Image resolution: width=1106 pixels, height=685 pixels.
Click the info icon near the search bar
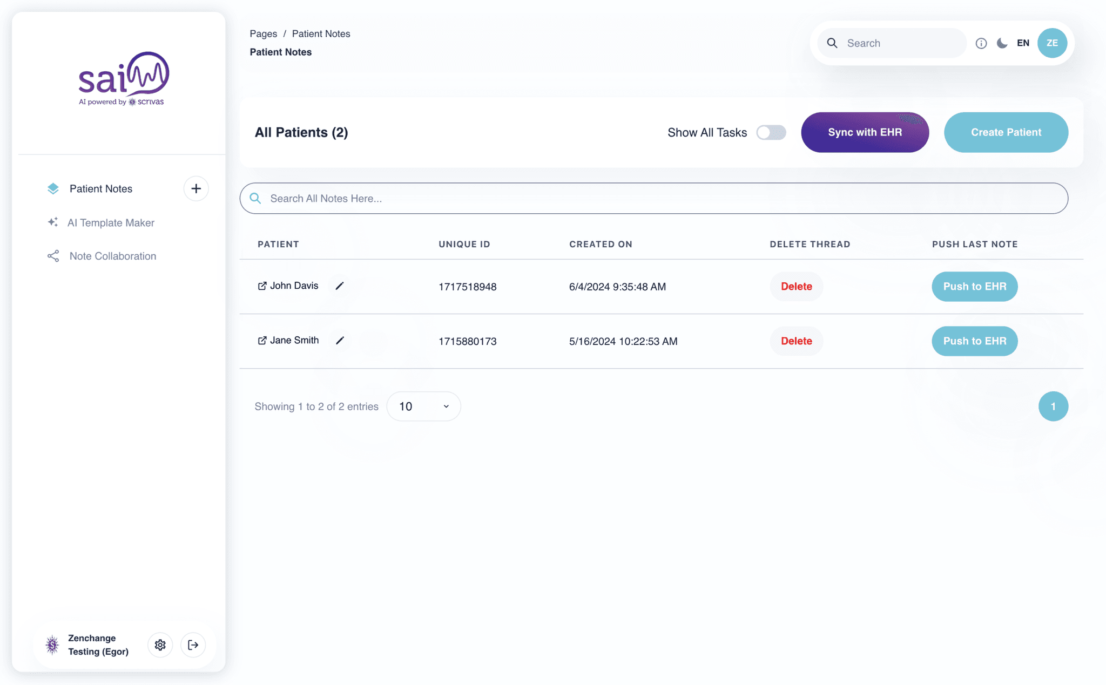pos(981,43)
